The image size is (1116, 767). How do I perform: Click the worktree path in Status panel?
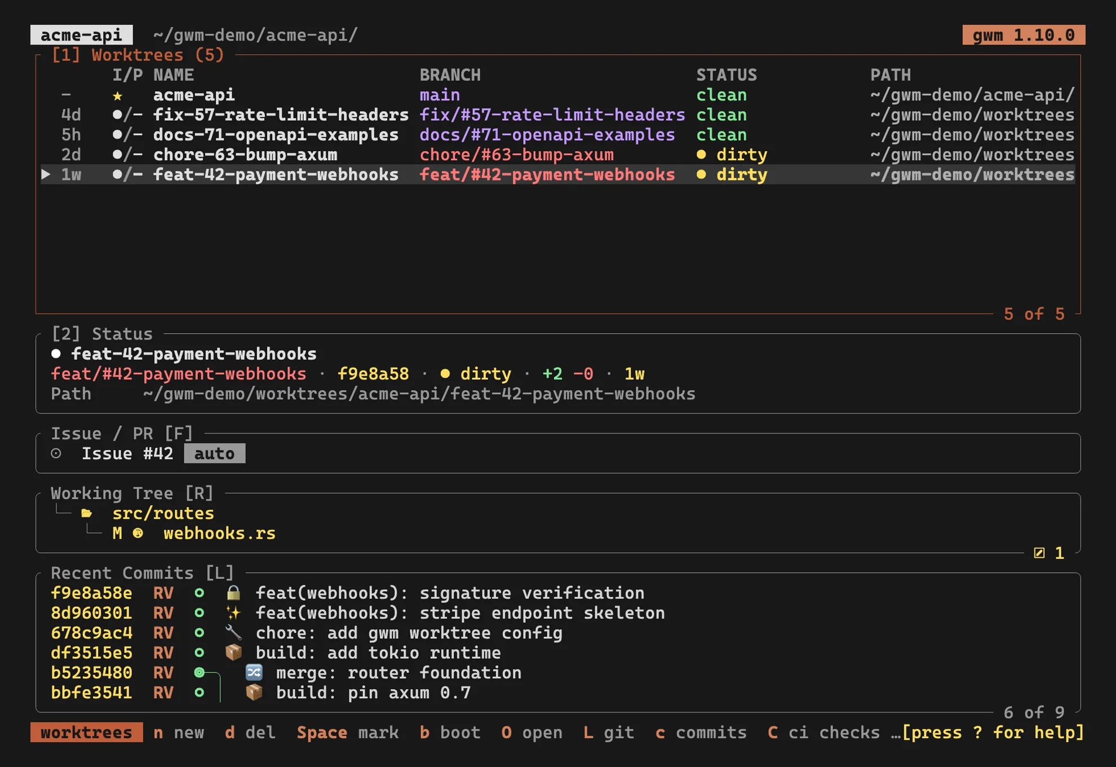click(419, 394)
